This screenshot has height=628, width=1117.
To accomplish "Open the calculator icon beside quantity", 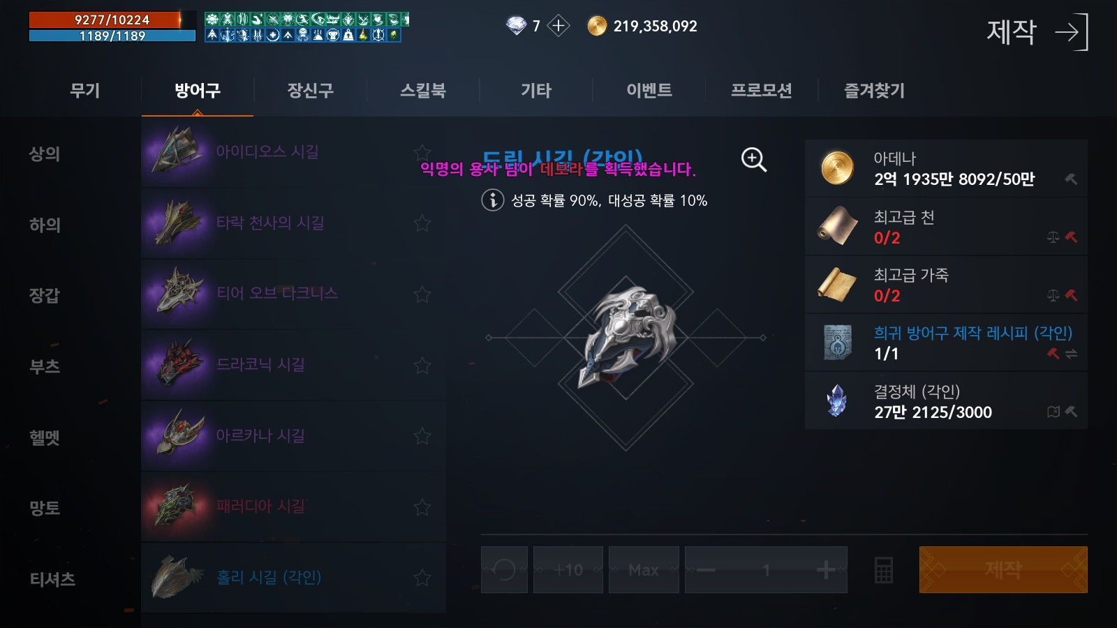I will [883, 570].
